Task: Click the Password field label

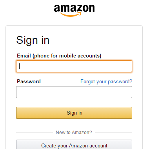Action: click(29, 81)
